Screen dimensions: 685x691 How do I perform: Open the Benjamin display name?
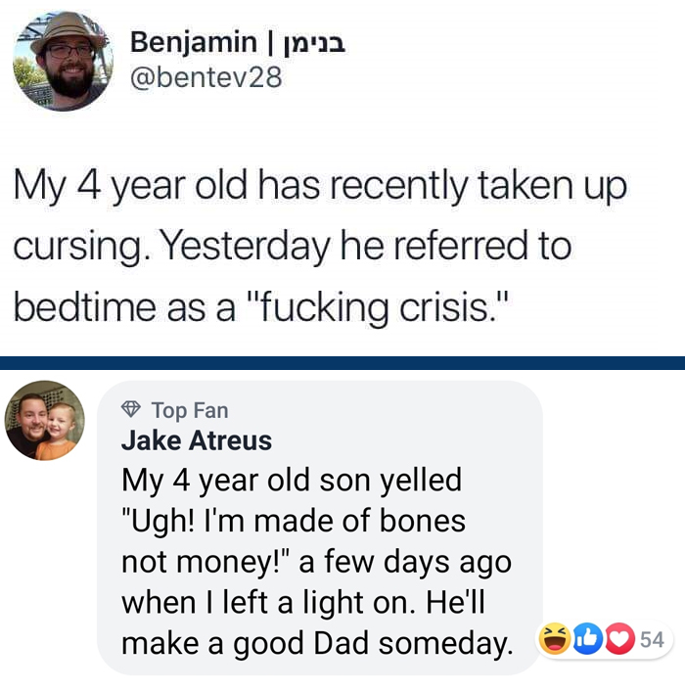tap(192, 41)
